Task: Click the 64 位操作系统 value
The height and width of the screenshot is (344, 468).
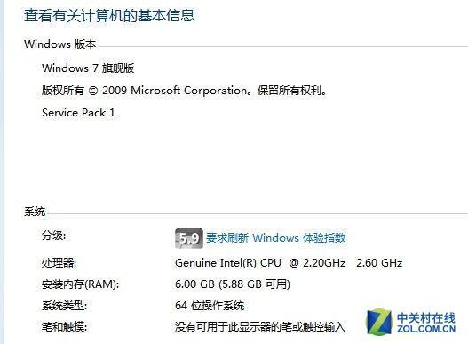Action: [210, 306]
